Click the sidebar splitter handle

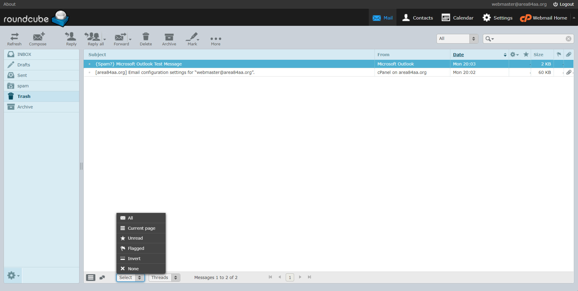(x=81, y=166)
